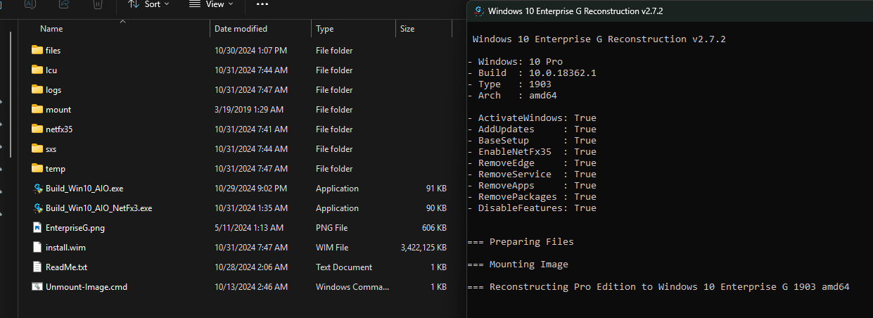The width and height of the screenshot is (873, 318).
Task: Click the WIM File type cell
Action: [x=332, y=248]
